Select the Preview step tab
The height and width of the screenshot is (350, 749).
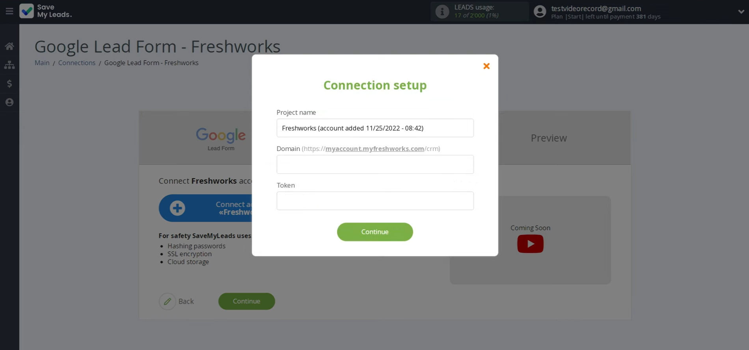(x=549, y=138)
